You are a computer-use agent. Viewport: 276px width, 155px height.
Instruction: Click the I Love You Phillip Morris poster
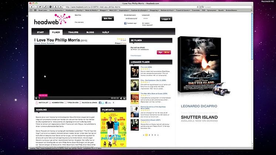point(113,130)
